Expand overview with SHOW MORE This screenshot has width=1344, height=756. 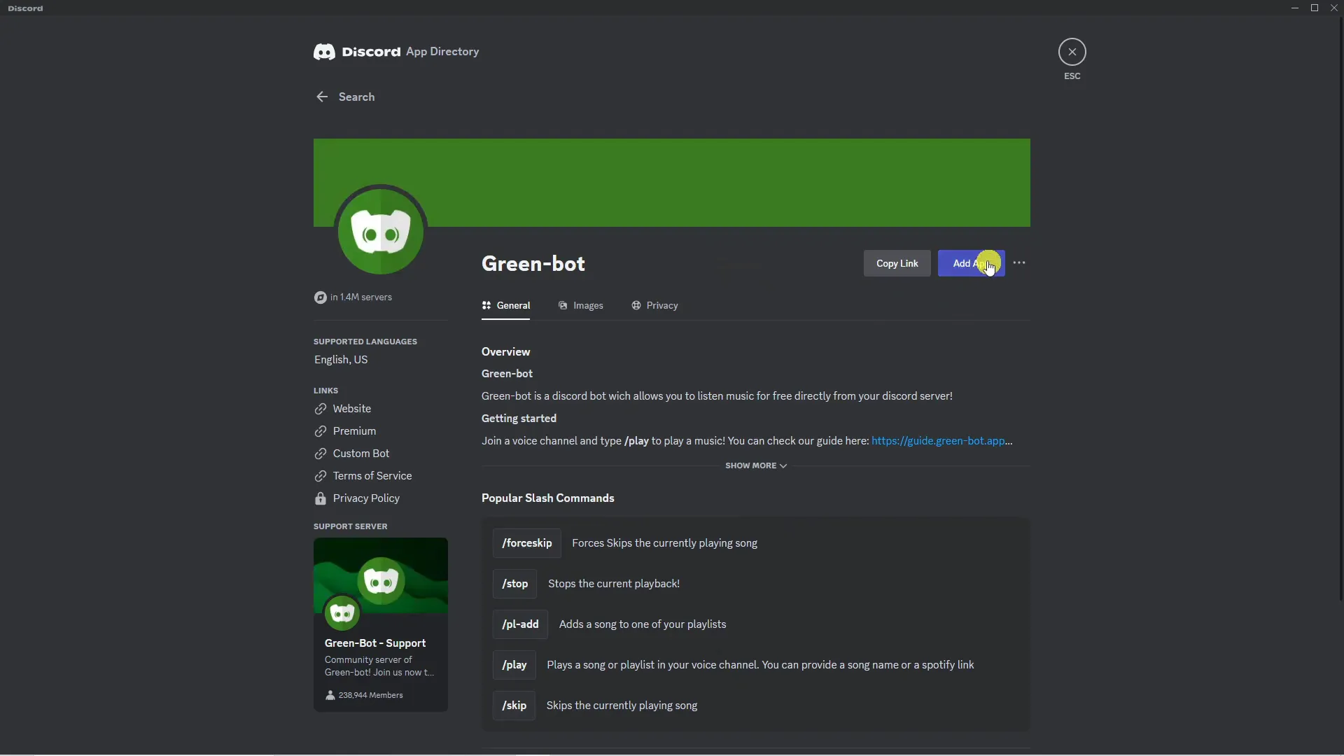click(756, 465)
